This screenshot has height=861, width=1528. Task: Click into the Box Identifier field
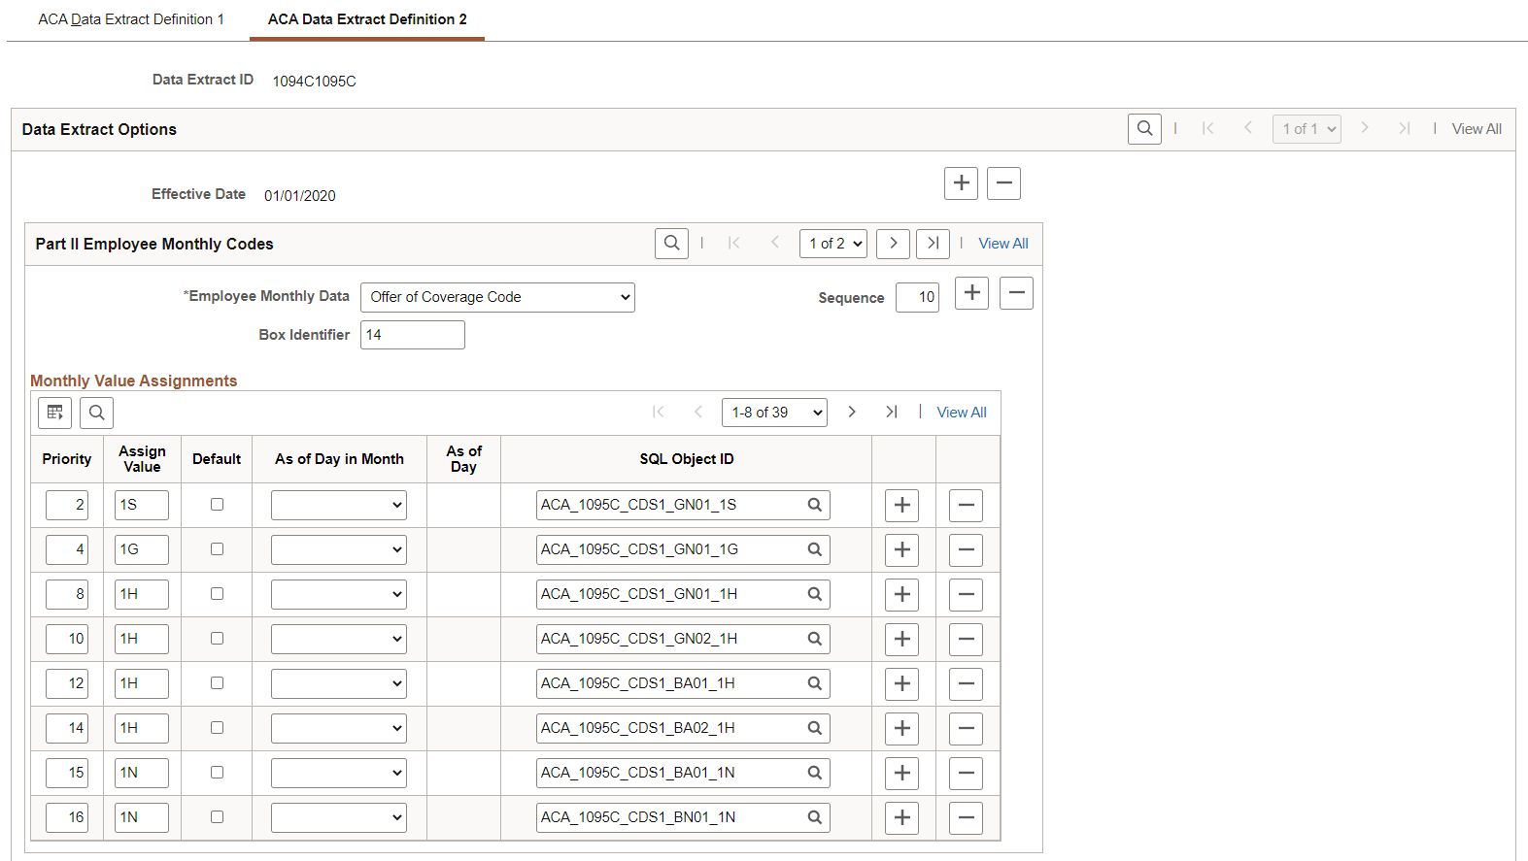pos(413,335)
